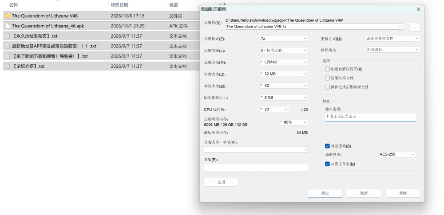Click the date 2026/10/6 17:18

[127, 16]
